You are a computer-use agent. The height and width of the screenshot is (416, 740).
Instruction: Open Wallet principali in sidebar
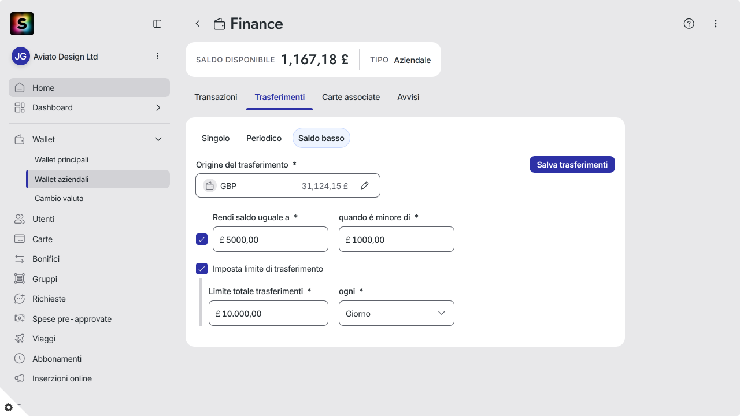(x=61, y=159)
